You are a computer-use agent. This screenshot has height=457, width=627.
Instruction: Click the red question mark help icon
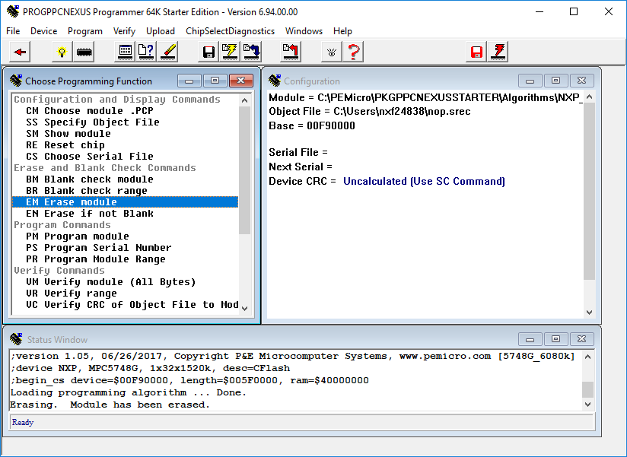pos(354,52)
